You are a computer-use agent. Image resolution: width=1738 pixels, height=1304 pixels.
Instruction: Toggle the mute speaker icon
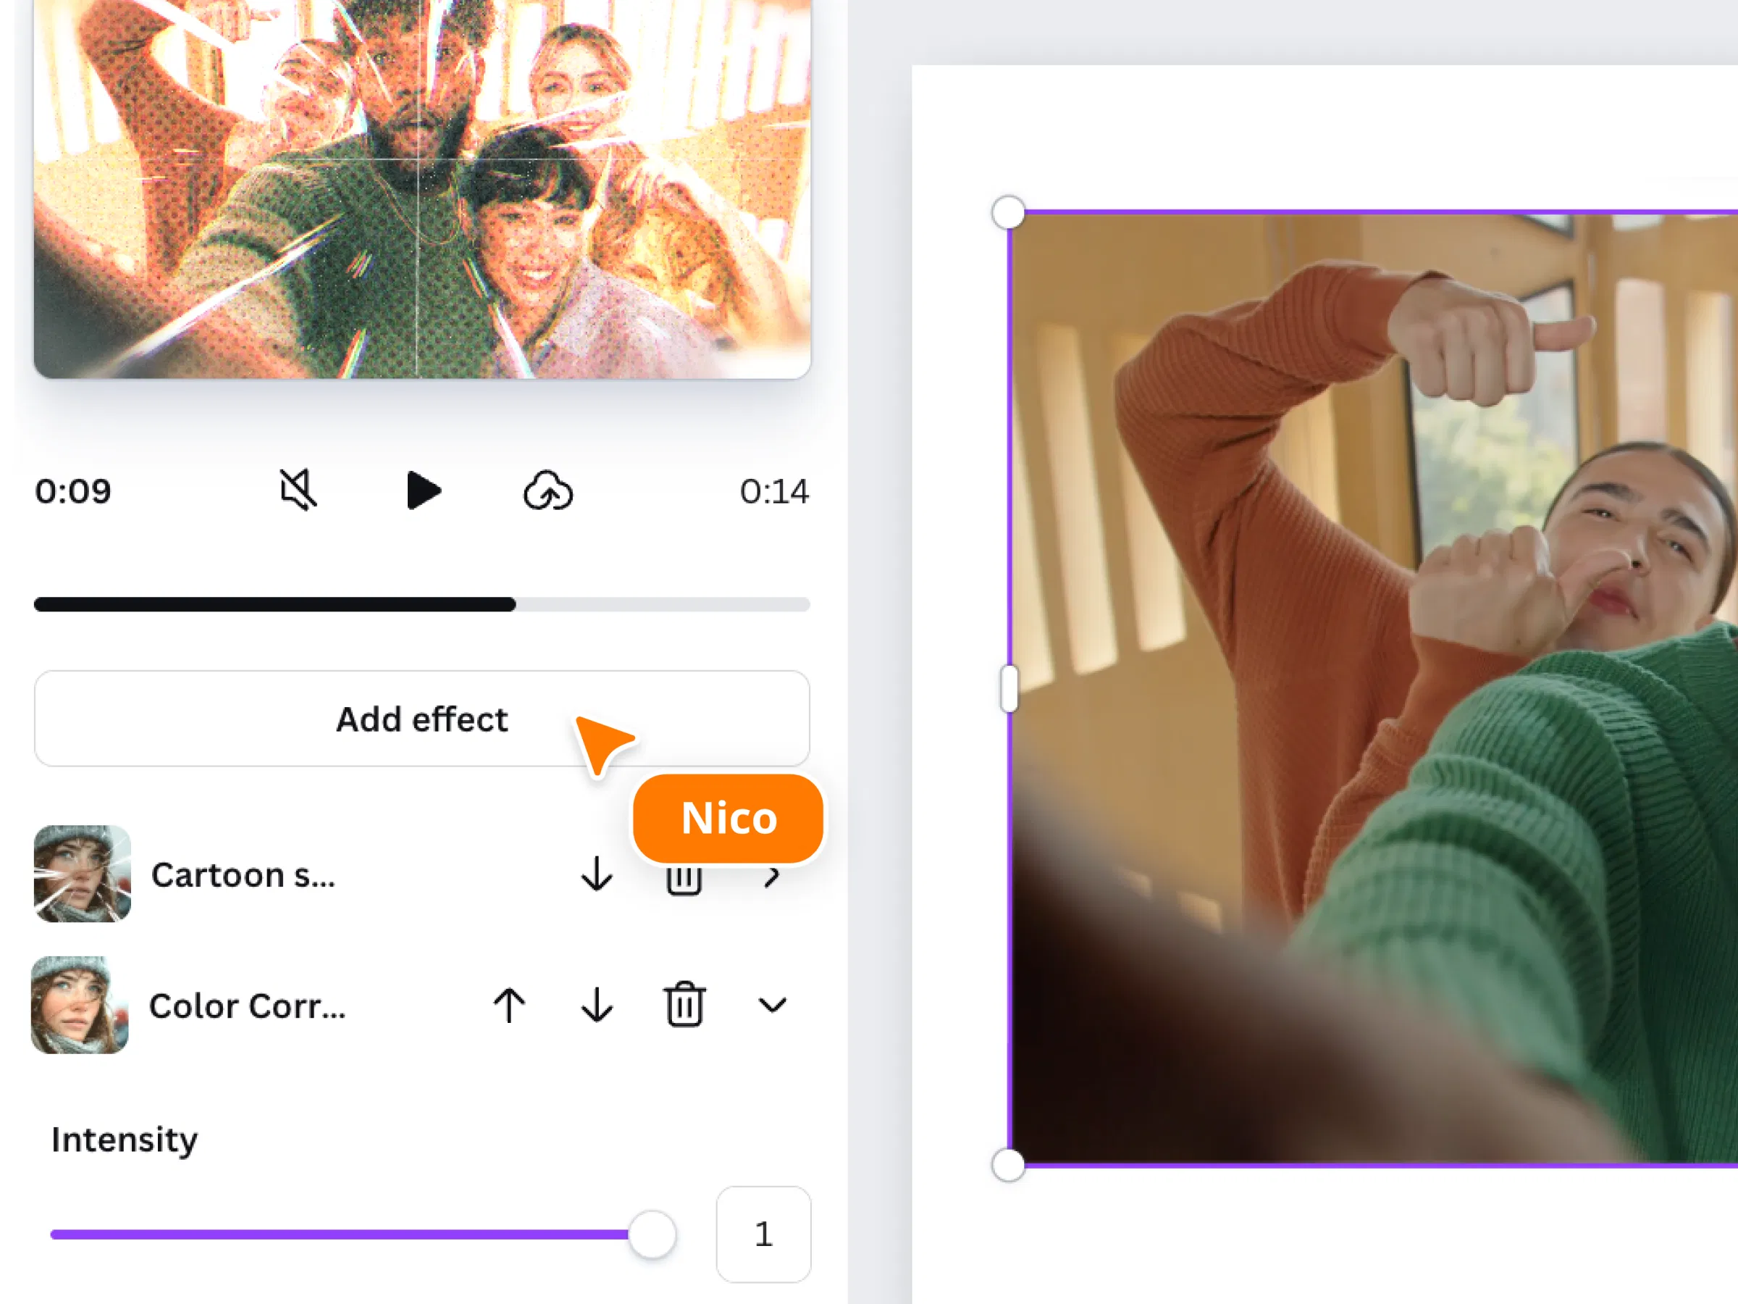[298, 490]
